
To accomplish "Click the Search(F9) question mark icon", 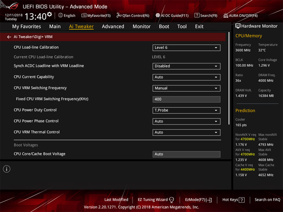I will [x=197, y=15].
